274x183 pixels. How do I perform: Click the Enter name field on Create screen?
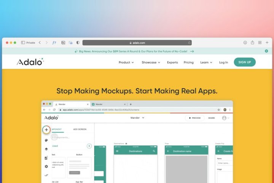(225, 163)
